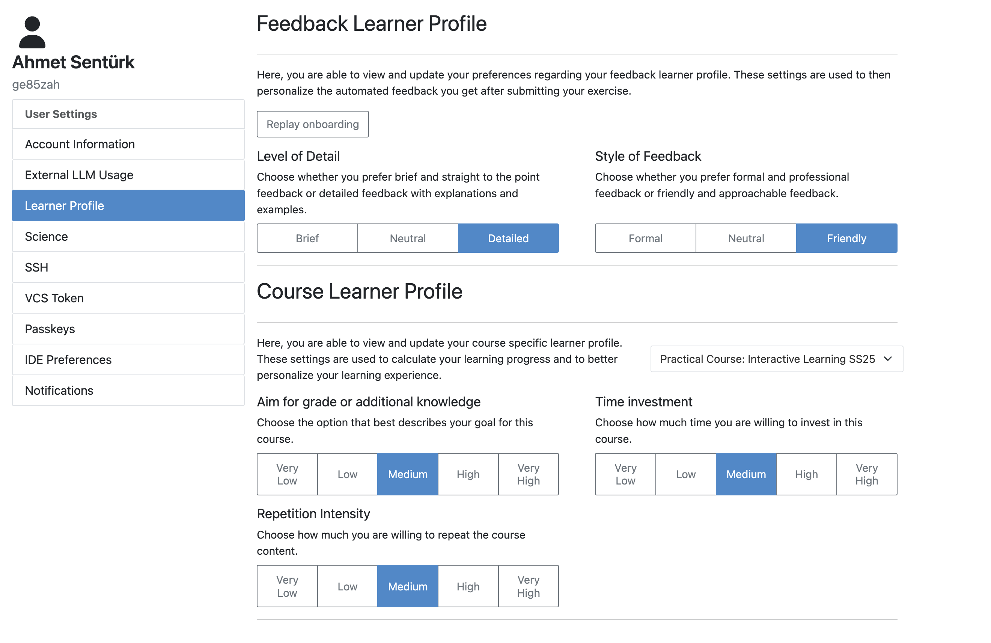Set Level of Detail to Brief

307,238
